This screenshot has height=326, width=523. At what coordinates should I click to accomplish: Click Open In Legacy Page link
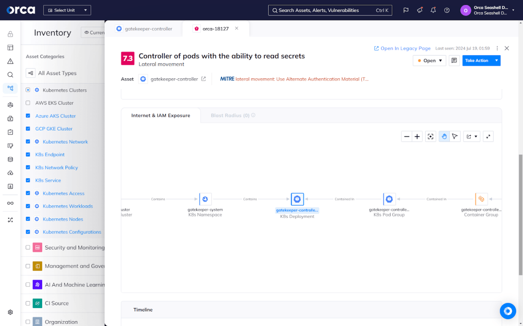[x=402, y=48]
